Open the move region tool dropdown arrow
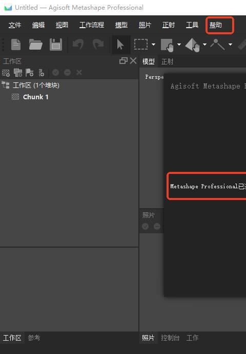Viewport: 246px width, 354px height. click(179, 45)
